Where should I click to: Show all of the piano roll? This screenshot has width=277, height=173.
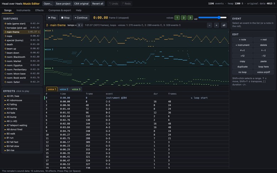[x=224, y=25]
